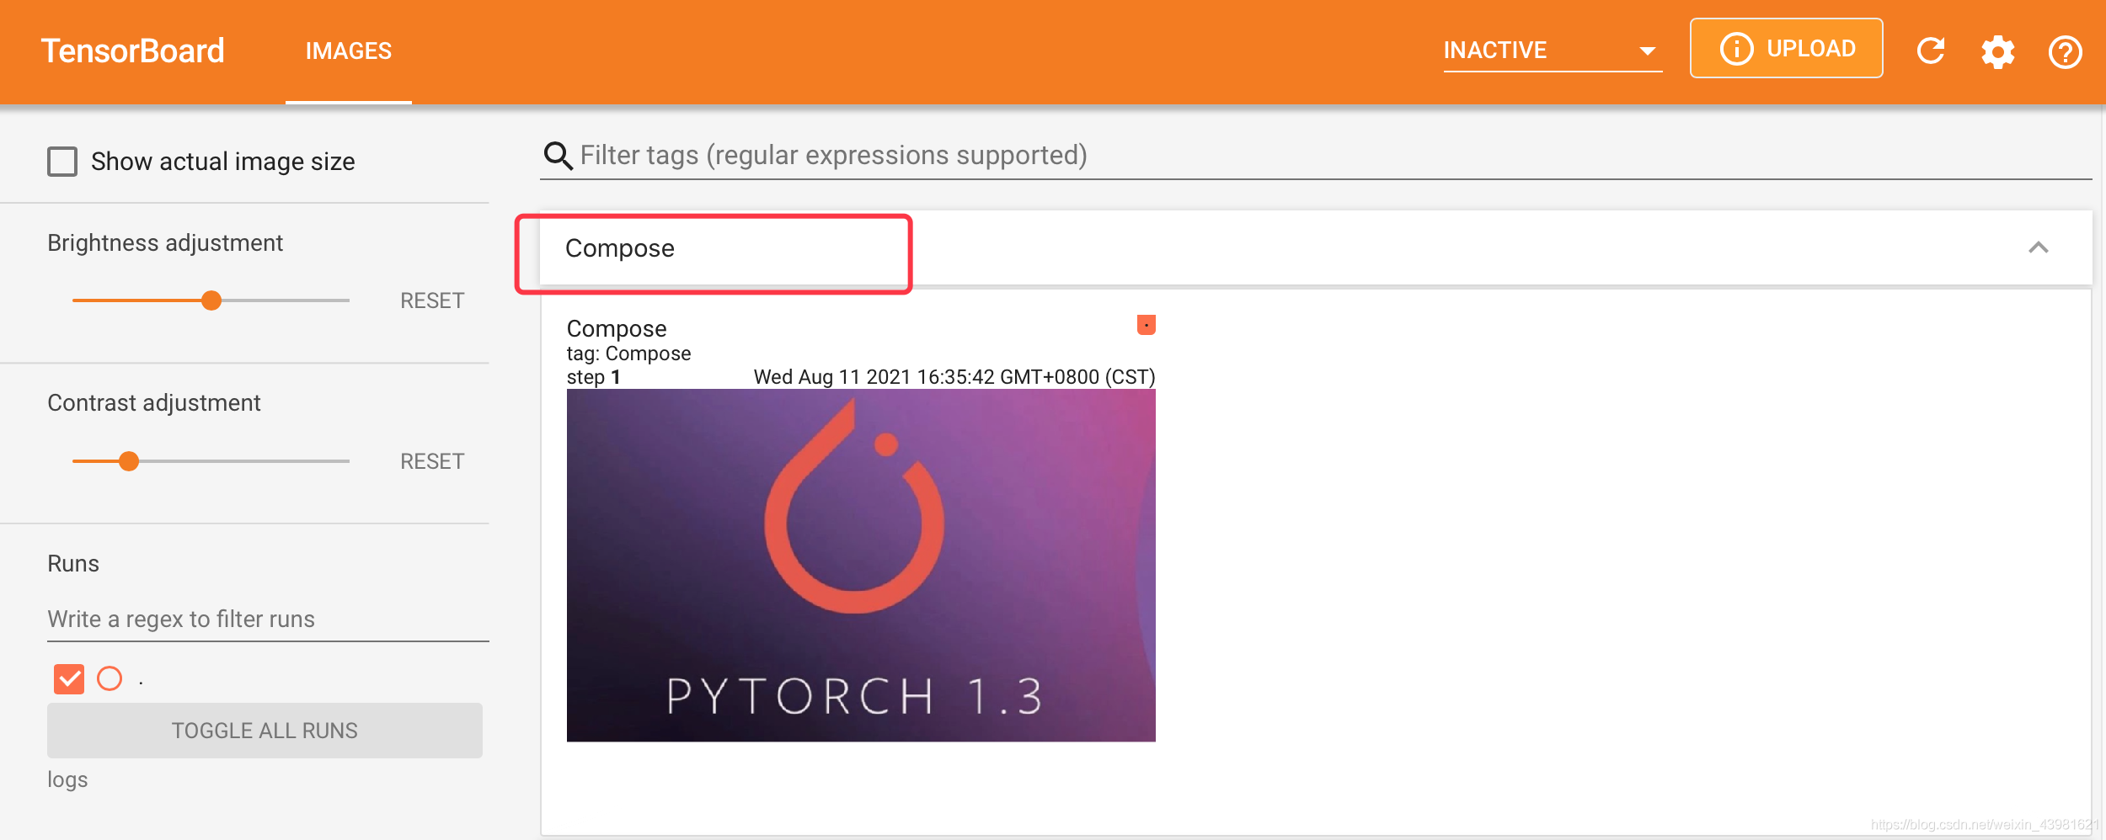This screenshot has height=840, width=2106.
Task: Click the orange run color indicator on Compose card
Action: pos(1146,325)
